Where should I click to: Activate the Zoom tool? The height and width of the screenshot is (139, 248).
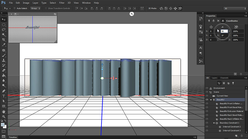(4, 116)
